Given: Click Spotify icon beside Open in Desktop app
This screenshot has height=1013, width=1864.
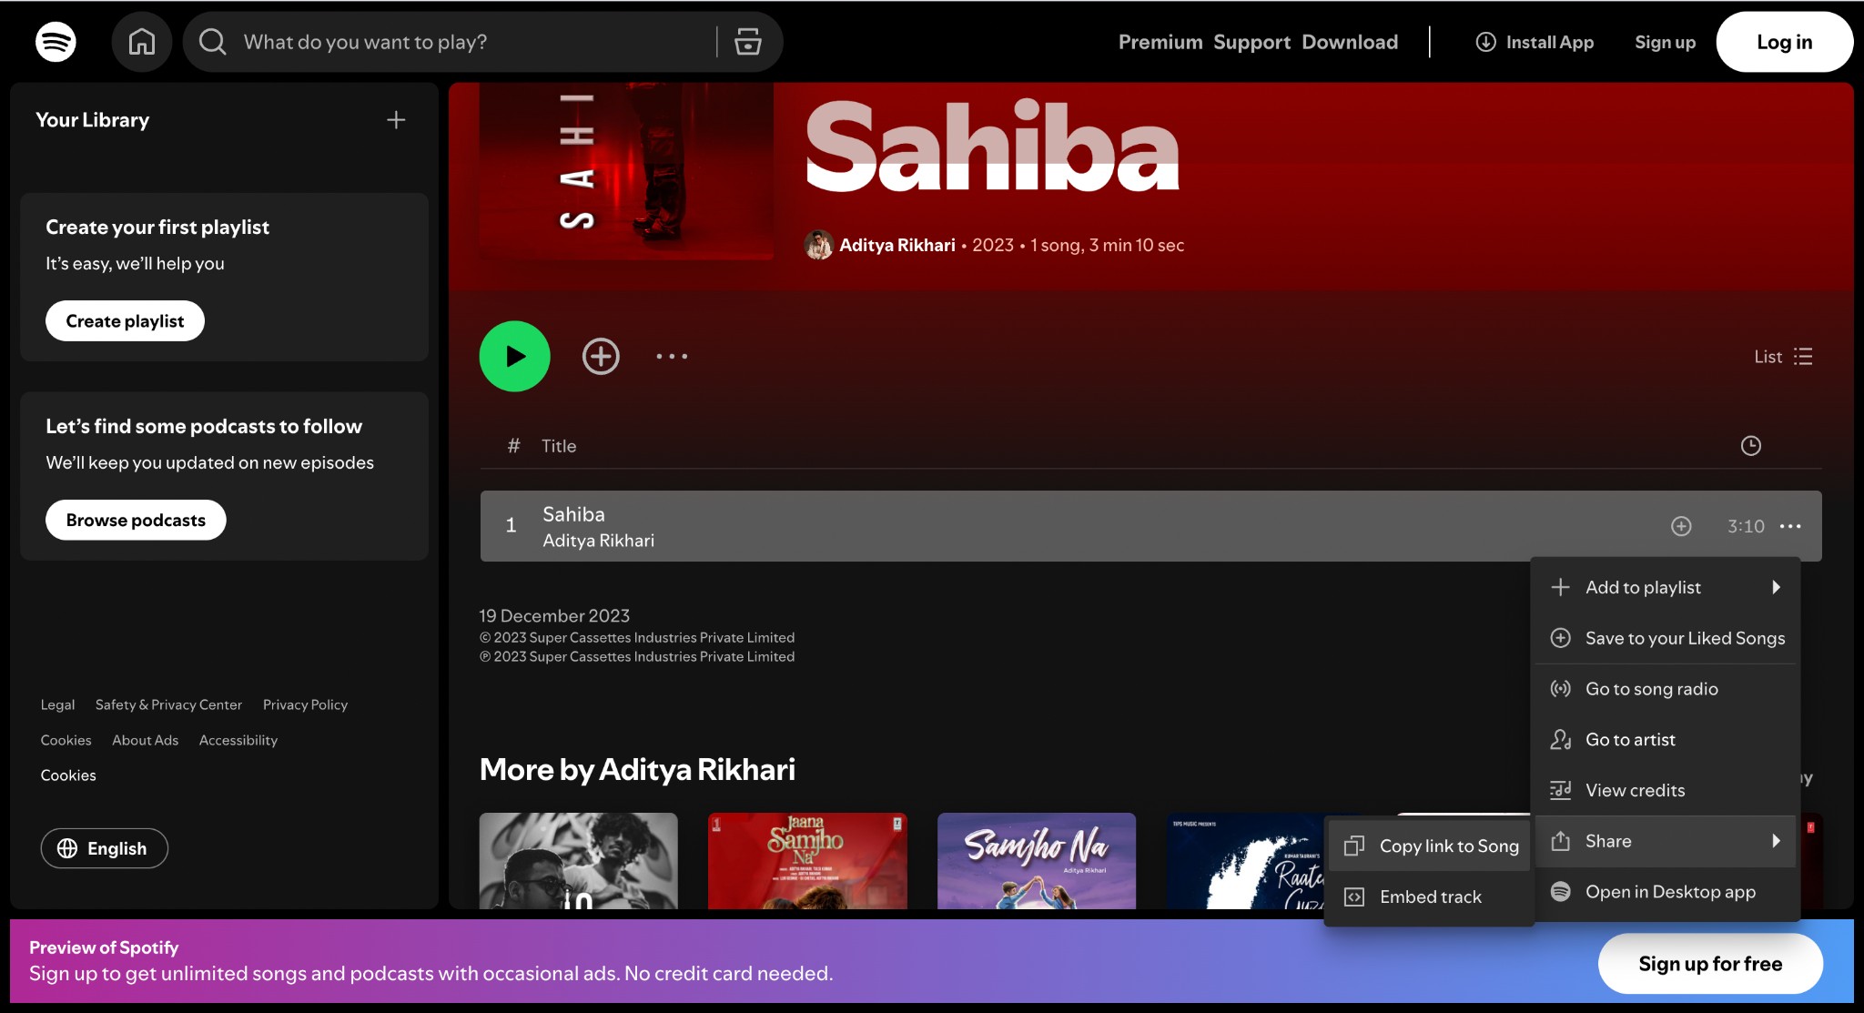Looking at the screenshot, I should point(1560,892).
